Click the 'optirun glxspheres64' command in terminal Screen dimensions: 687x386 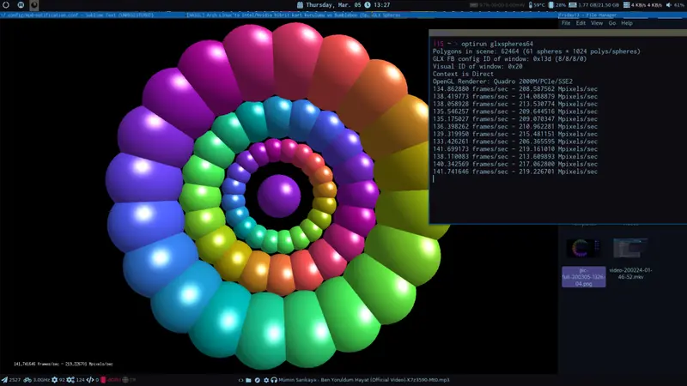click(x=497, y=44)
